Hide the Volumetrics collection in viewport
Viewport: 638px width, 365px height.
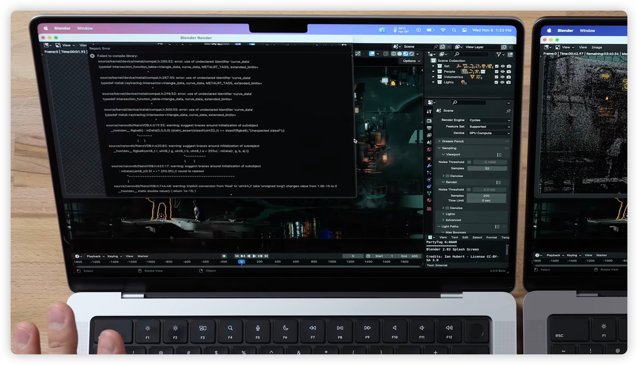click(x=503, y=77)
